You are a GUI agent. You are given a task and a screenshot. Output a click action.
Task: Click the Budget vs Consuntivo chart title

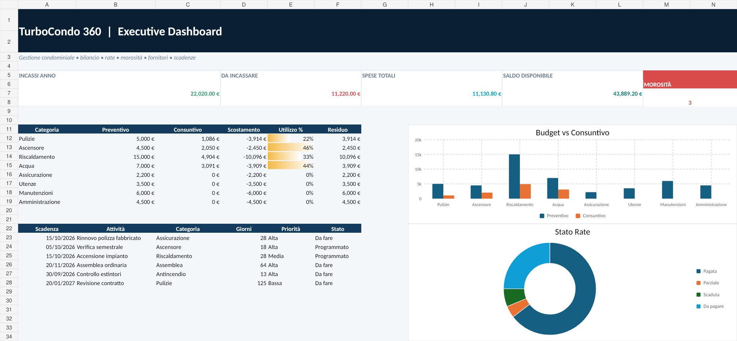tap(572, 132)
